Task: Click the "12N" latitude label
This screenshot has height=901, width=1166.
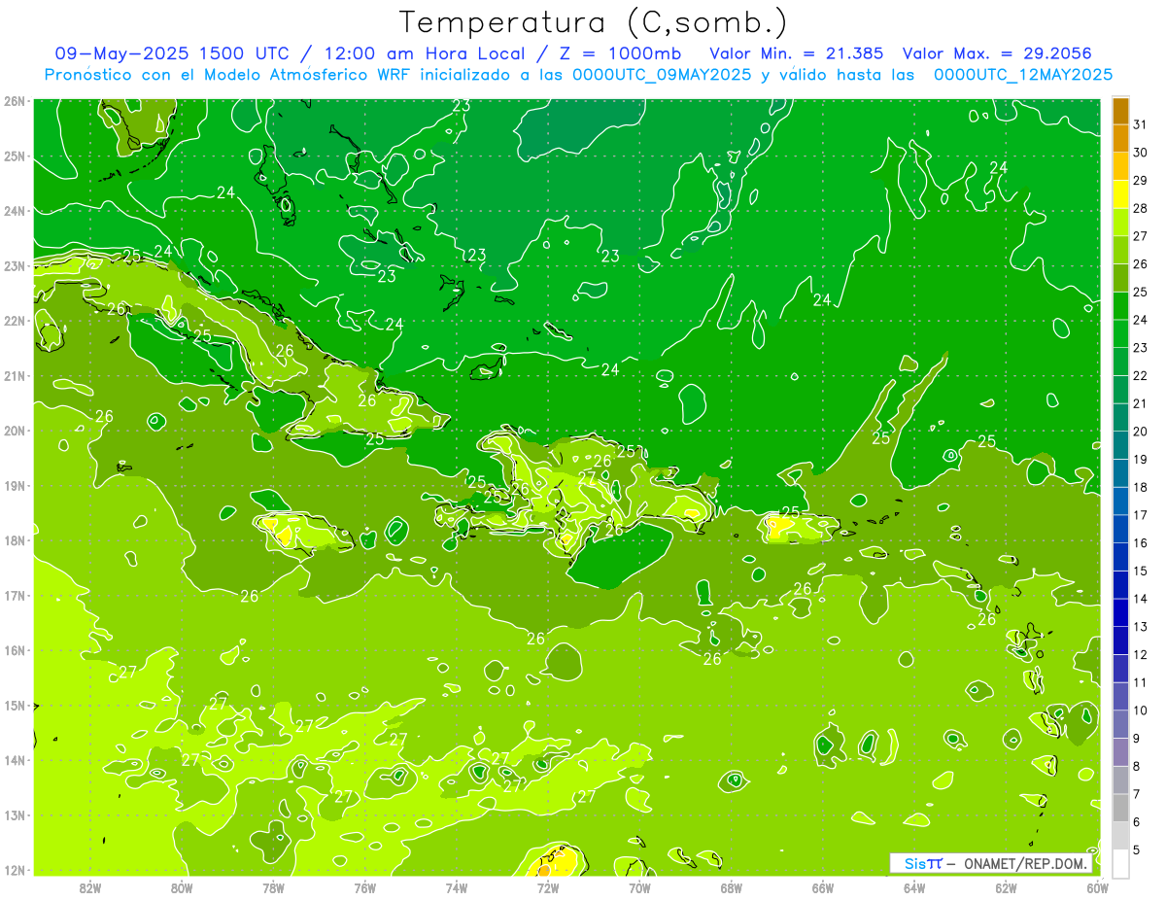Action: coord(15,870)
